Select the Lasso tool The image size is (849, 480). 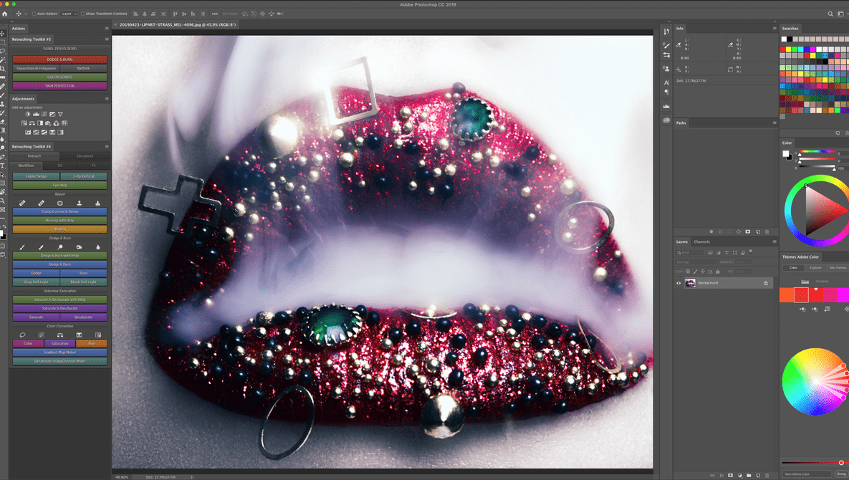click(x=3, y=51)
